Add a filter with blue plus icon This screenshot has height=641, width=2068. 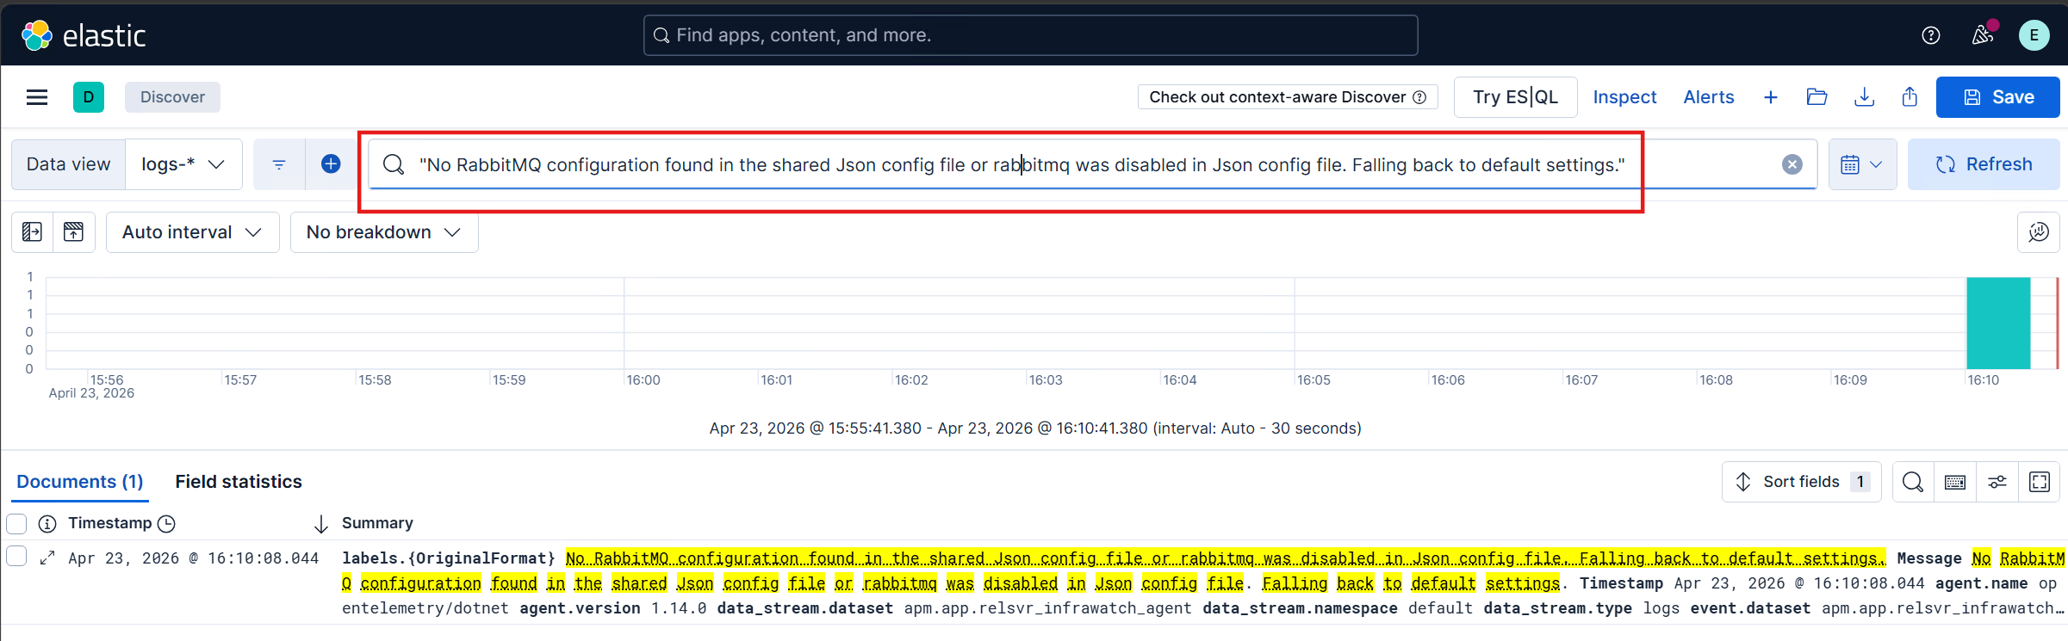331,164
